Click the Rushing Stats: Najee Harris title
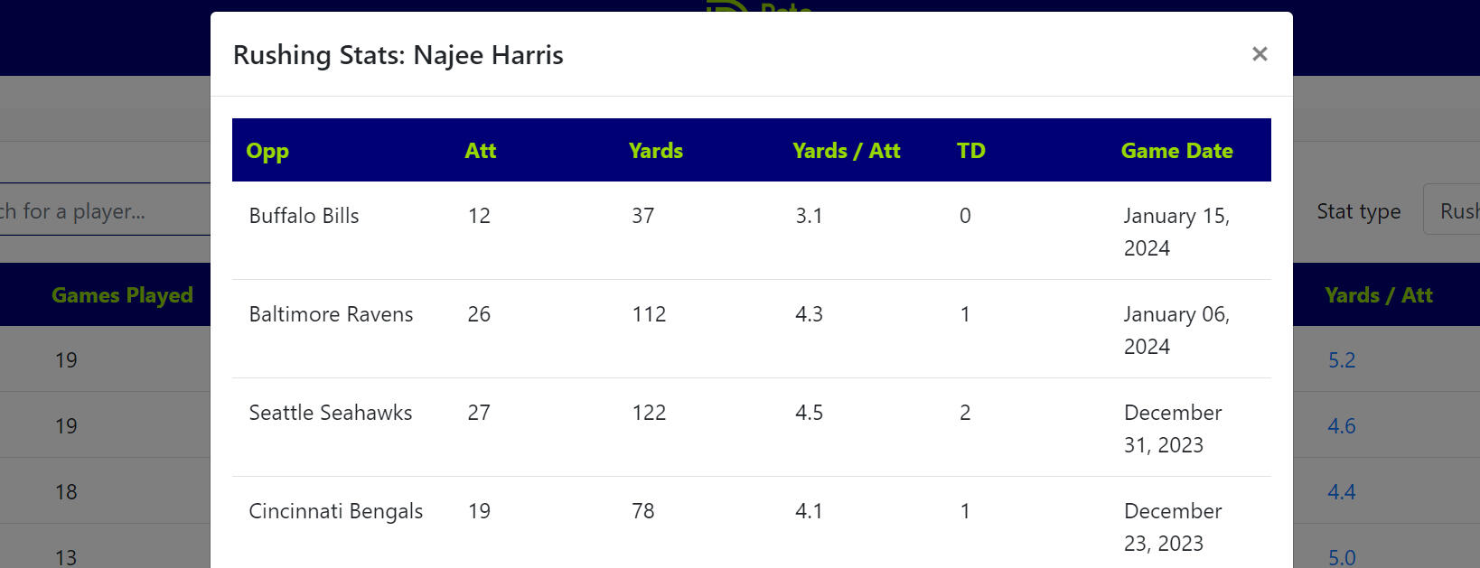This screenshot has width=1480, height=568. tap(398, 55)
